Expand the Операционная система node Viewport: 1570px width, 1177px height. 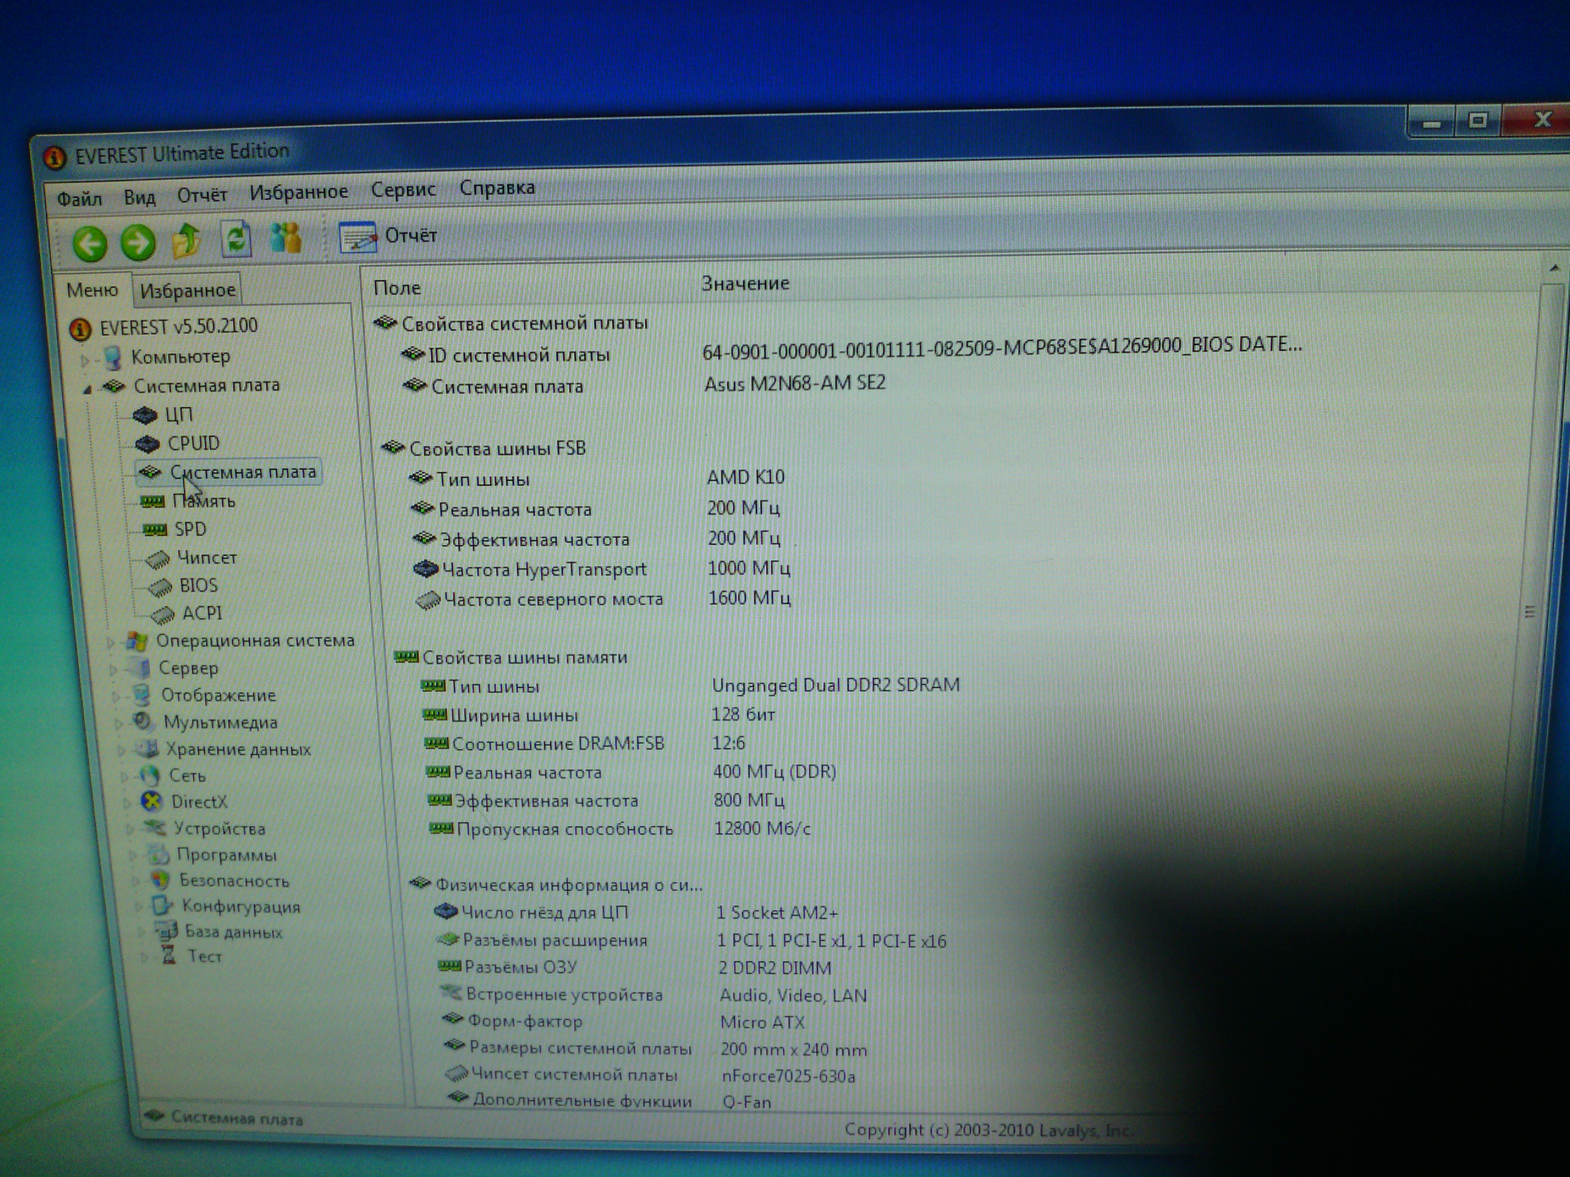click(x=110, y=642)
